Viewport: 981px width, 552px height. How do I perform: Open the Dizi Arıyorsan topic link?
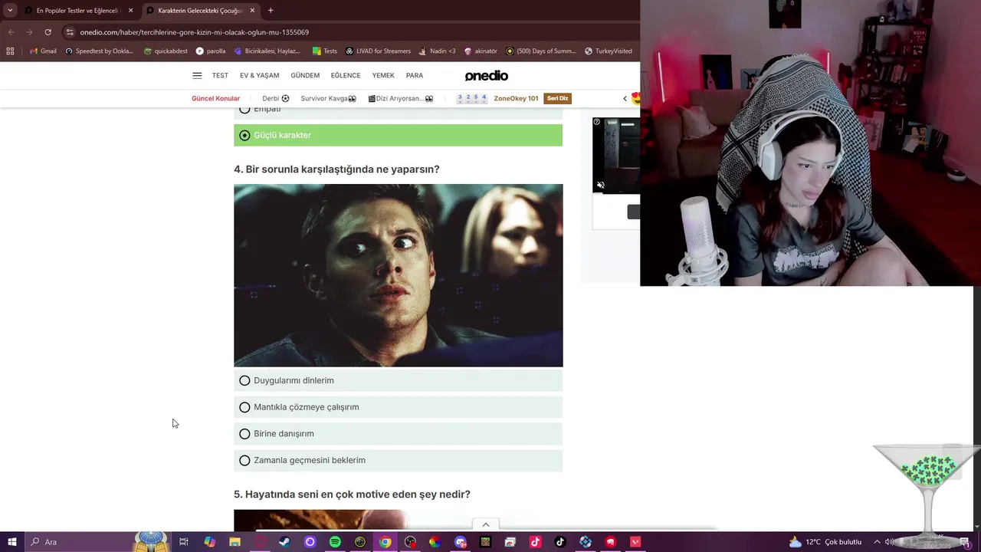point(401,98)
